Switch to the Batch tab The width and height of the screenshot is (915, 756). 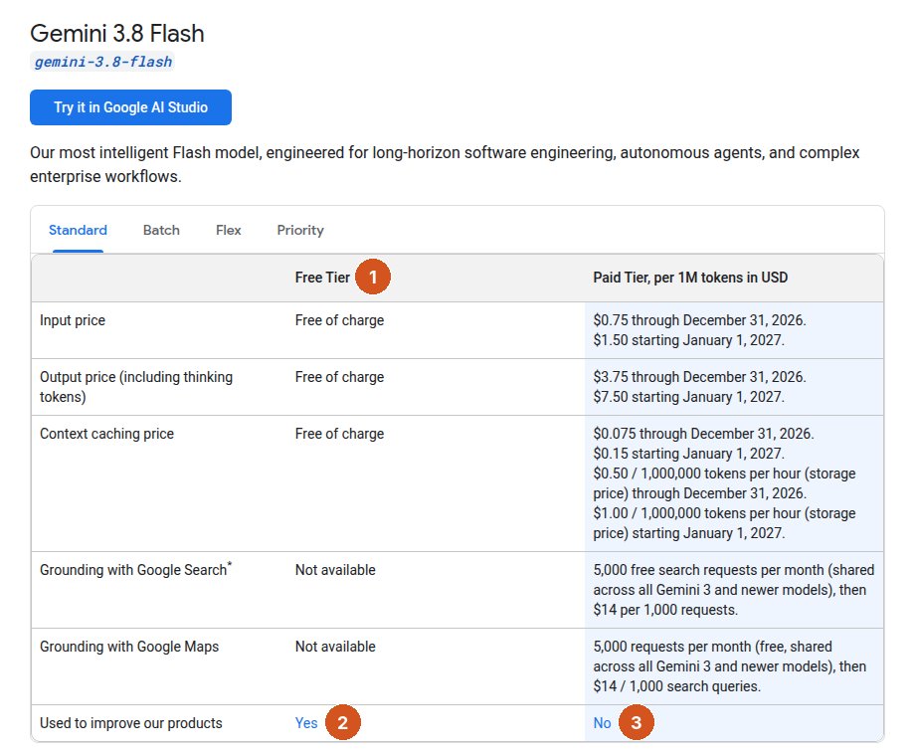[x=161, y=230]
